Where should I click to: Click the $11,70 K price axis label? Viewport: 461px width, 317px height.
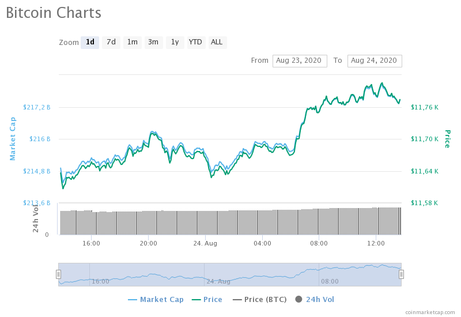425,139
